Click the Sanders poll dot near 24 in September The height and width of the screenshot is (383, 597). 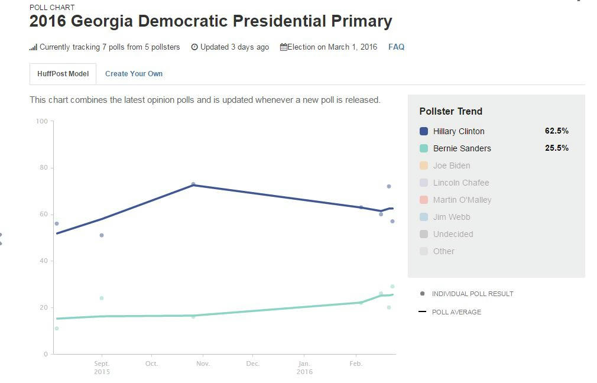[102, 298]
